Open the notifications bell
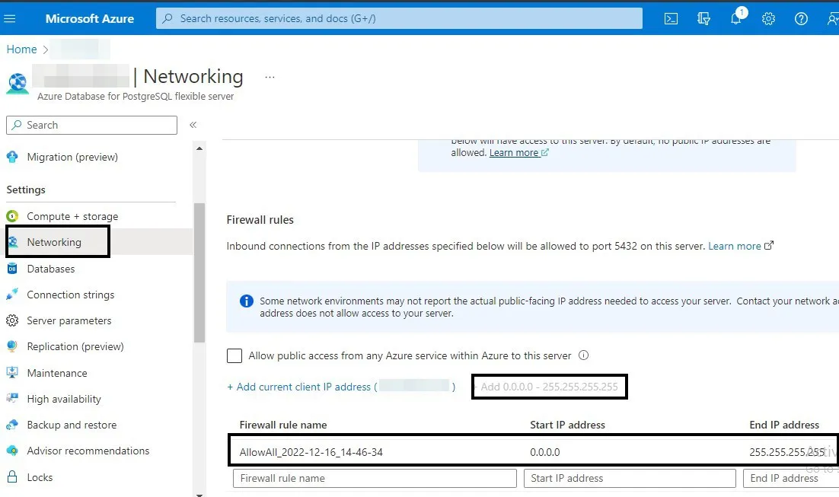Viewport: 839px width, 497px height. click(x=736, y=19)
